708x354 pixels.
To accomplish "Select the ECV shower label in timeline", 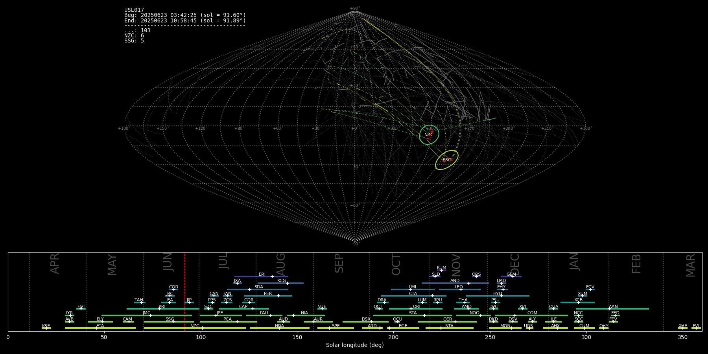I will tap(590, 287).
